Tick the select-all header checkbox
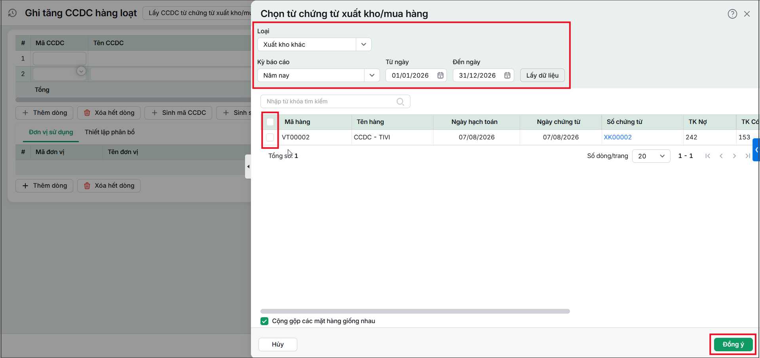760x358 pixels. tap(270, 122)
